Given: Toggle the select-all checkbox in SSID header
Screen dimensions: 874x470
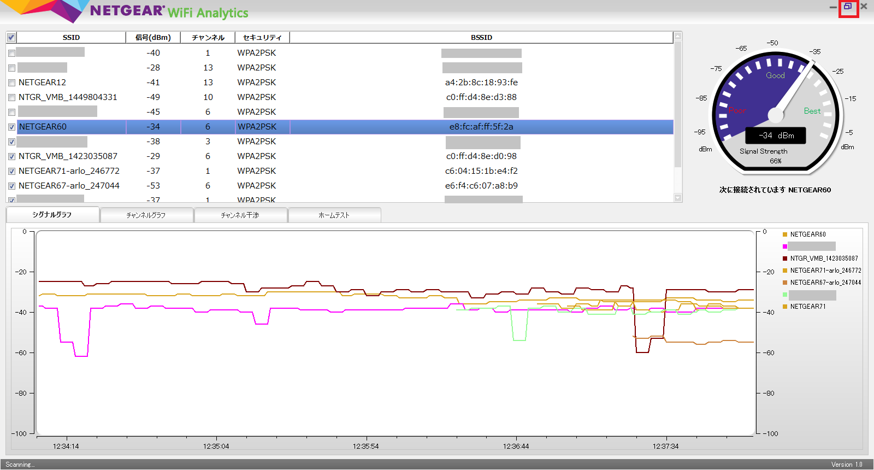Looking at the screenshot, I should coord(11,37).
